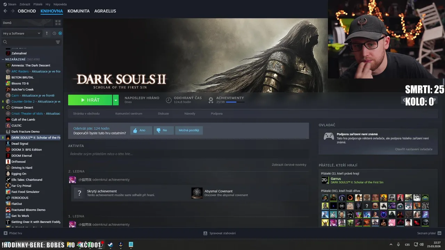Click the Steam logo in the menu bar

5,4
